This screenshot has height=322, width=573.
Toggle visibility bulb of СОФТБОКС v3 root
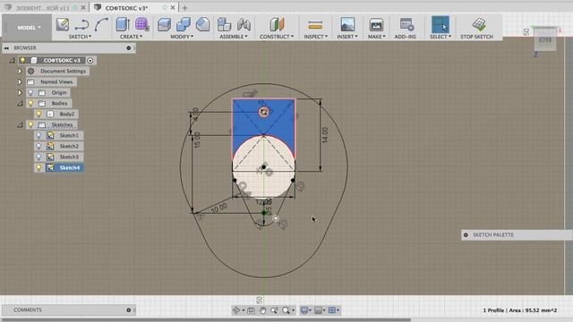coord(22,60)
